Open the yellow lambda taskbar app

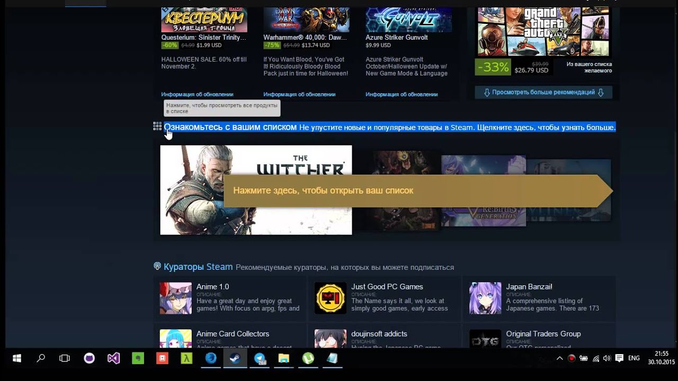(x=186, y=358)
